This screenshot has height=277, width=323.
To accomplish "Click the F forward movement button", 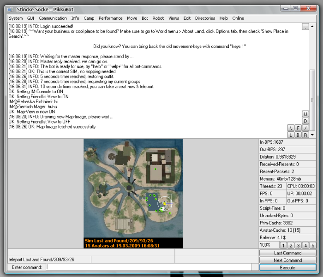I will point(298,128).
